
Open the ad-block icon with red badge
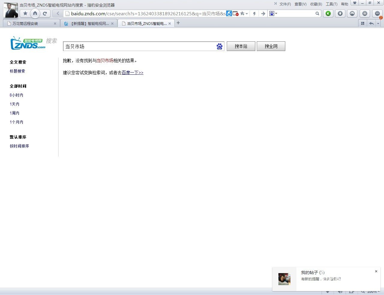click(235, 13)
